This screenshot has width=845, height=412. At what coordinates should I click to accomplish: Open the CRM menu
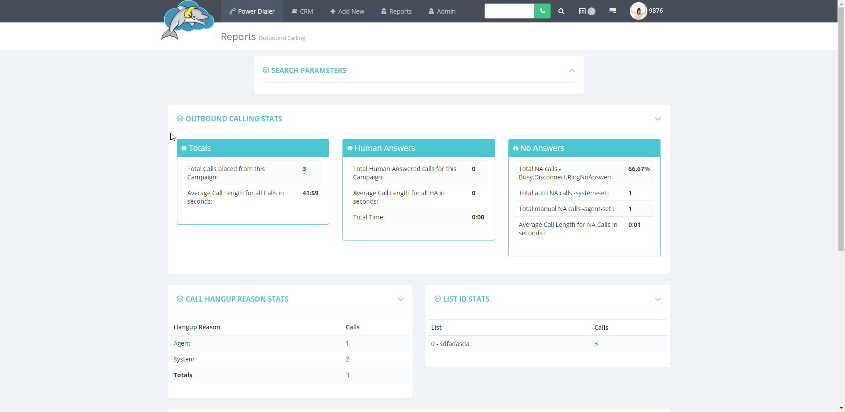[302, 11]
